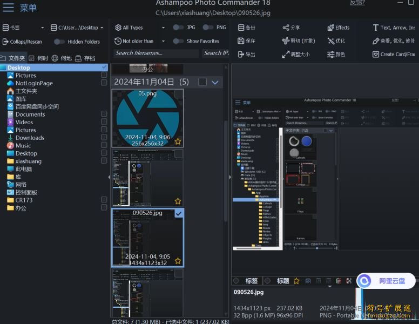Switch to the 何时 (when) tab
Viewport: 419px width, 324px height.
39,58
